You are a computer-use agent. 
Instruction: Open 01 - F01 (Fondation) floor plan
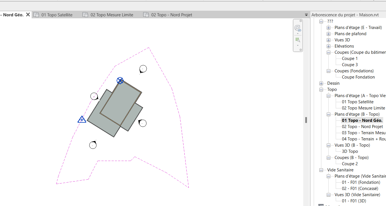[361, 182]
